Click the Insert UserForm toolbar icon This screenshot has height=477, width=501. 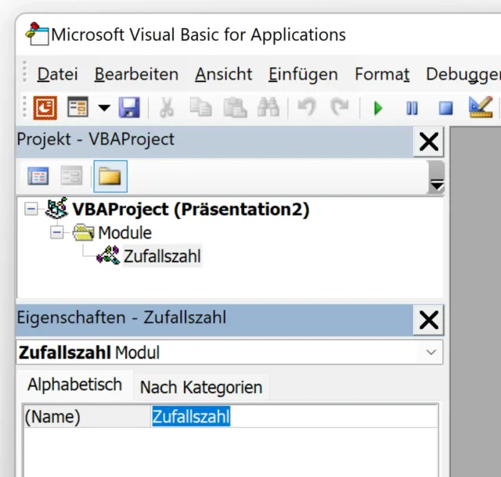point(77,107)
